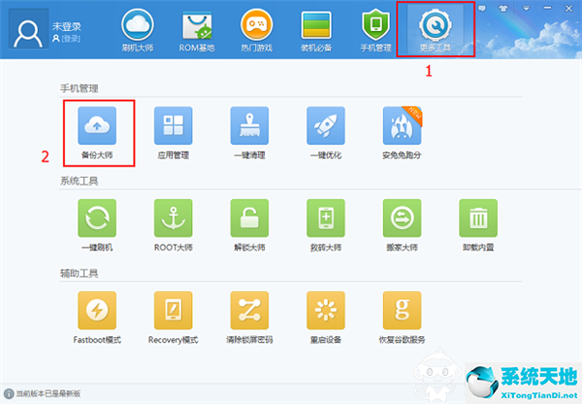
Task: Launch 解锁大师 unlock tool
Action: tap(249, 225)
